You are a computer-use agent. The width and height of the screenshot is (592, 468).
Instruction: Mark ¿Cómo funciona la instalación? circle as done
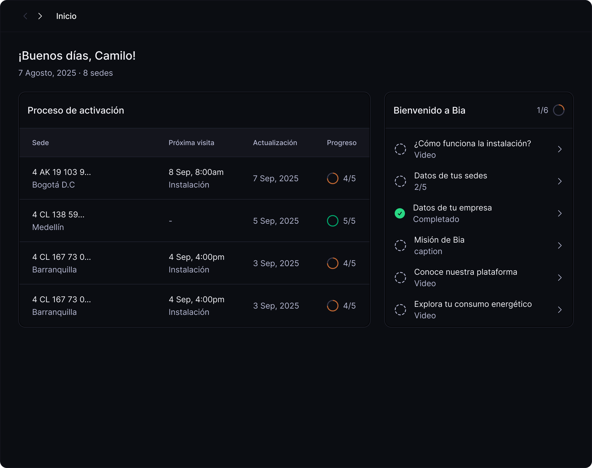400,149
